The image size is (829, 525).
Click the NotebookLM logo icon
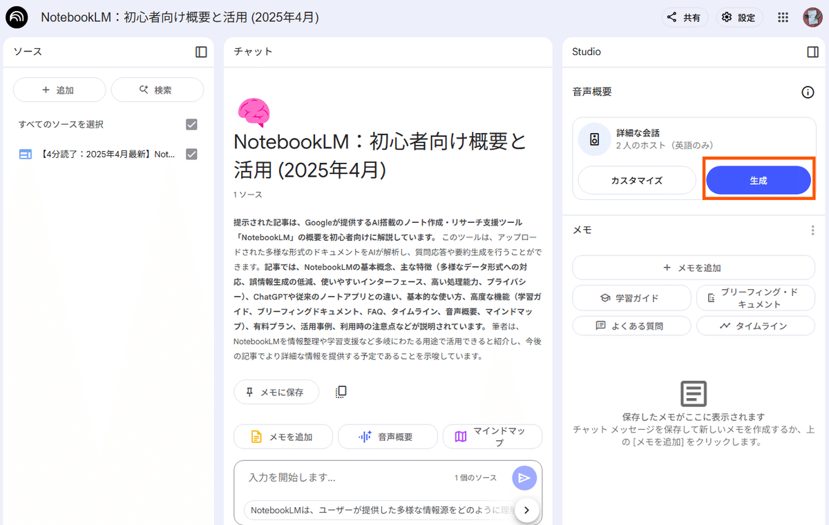tap(17, 17)
